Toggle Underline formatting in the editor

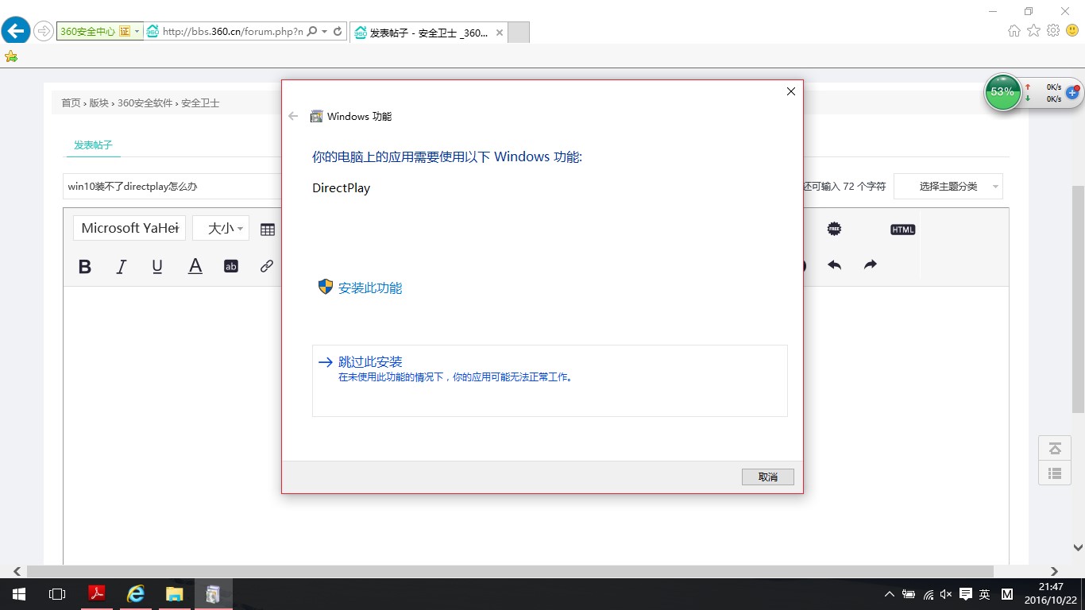pyautogui.click(x=157, y=267)
